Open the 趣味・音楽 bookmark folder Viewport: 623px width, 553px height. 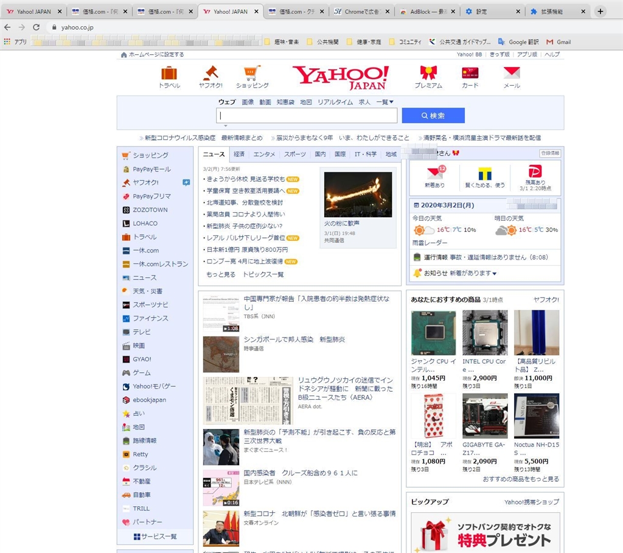pyautogui.click(x=282, y=42)
